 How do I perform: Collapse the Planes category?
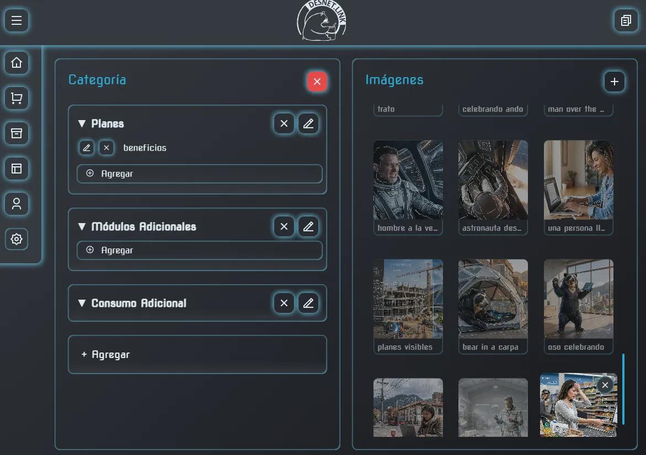tap(82, 123)
